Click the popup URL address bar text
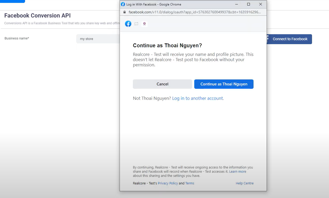 (x=195, y=12)
